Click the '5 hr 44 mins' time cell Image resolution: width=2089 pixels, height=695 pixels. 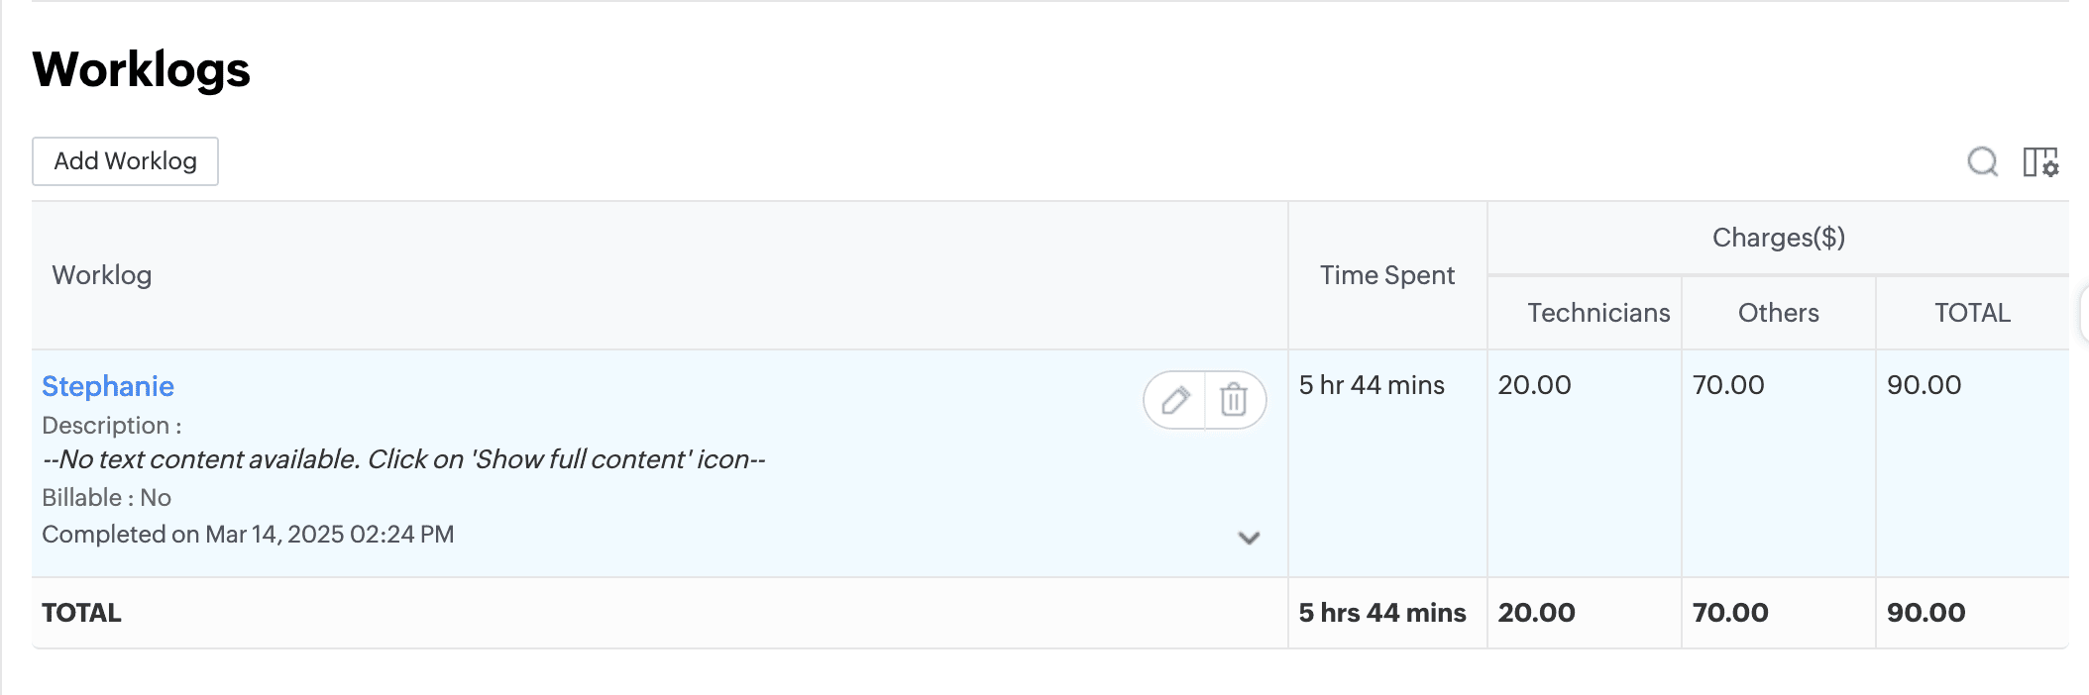tap(1372, 385)
